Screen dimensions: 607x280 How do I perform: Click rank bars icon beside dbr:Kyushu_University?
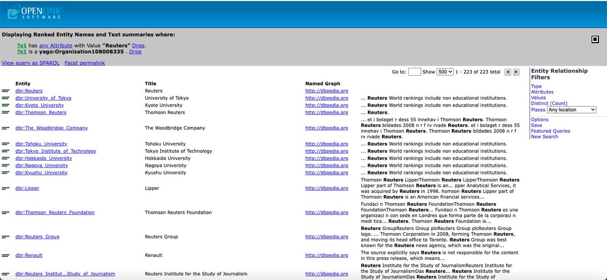(6, 173)
